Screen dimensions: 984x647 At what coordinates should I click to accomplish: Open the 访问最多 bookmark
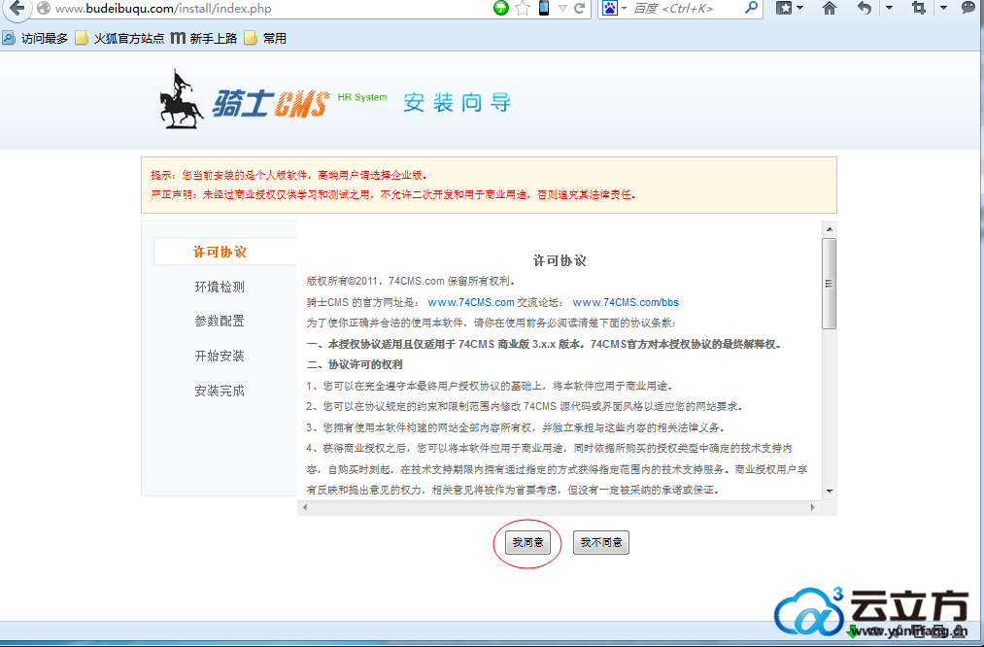35,38
